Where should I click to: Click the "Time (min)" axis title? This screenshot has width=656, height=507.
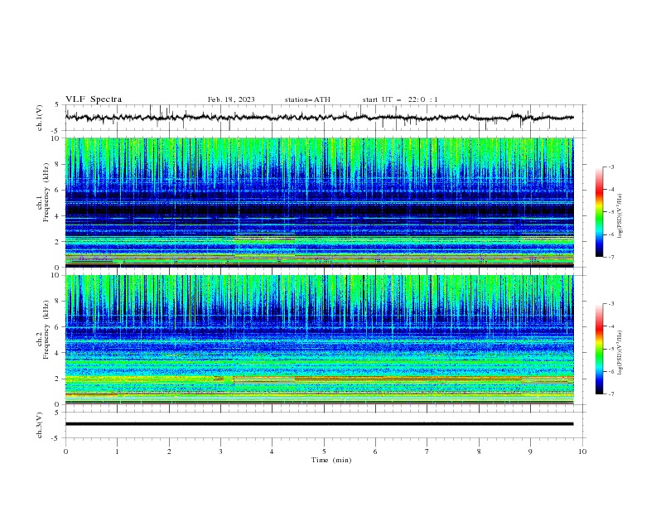331,460
